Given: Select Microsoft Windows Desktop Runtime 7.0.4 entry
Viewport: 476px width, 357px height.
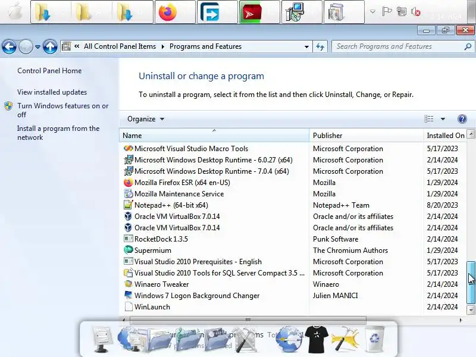Looking at the screenshot, I should pyautogui.click(x=212, y=171).
